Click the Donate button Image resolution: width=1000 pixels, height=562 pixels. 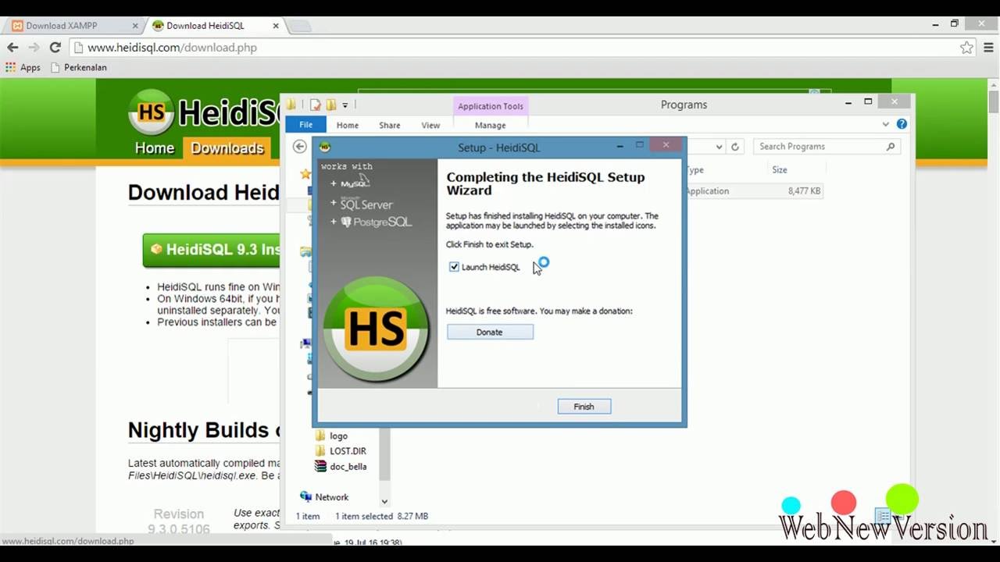point(490,333)
